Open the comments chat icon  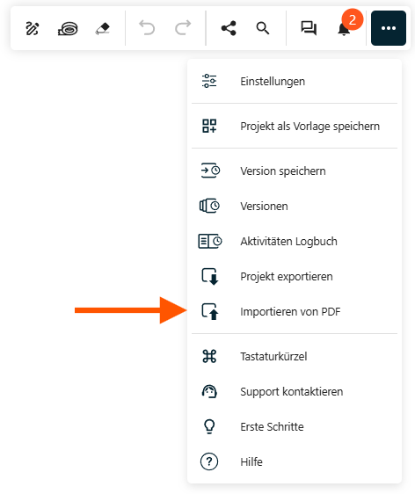309,28
